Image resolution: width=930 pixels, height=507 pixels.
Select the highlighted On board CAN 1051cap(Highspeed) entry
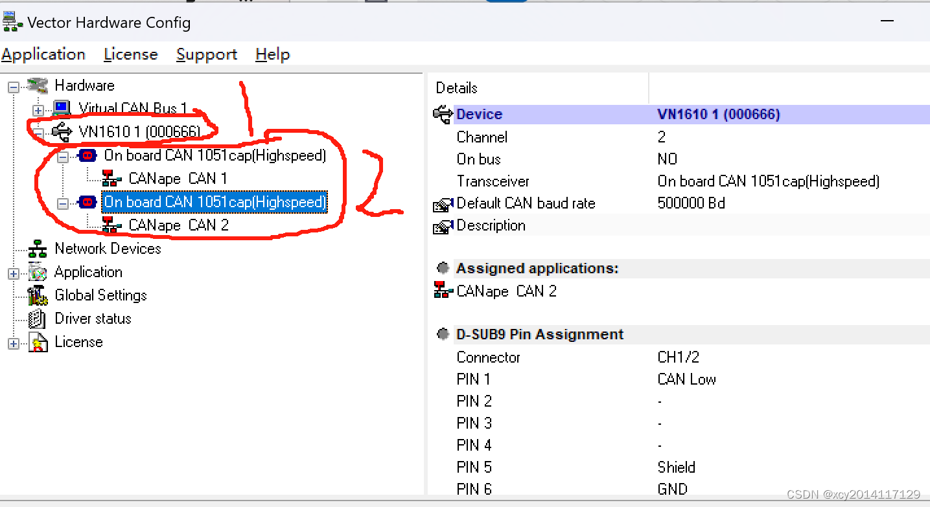(x=215, y=202)
